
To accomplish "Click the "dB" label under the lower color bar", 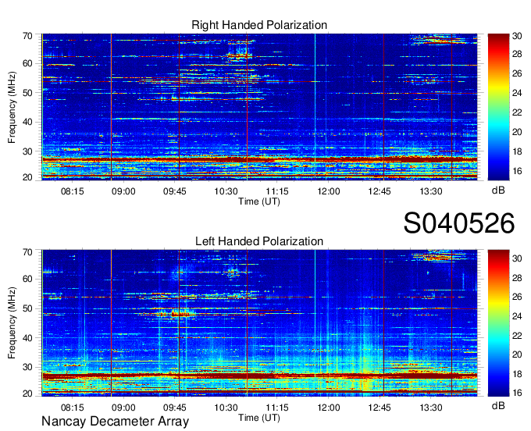I will (x=498, y=405).
